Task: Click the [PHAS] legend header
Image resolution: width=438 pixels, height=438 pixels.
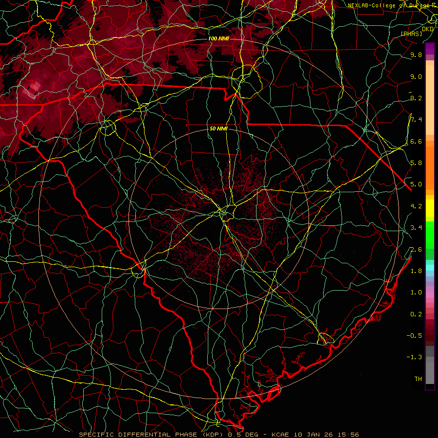Action: coord(411,34)
